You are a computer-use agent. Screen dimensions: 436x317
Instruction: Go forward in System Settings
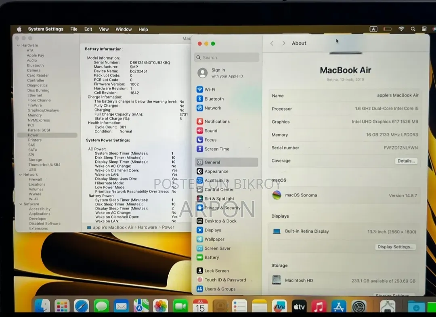(x=284, y=43)
